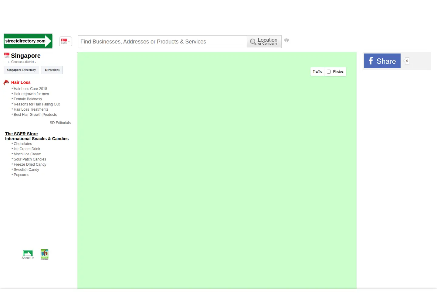The width and height of the screenshot is (437, 304).
Task: Click the SD Editorials link
Action: 60,123
